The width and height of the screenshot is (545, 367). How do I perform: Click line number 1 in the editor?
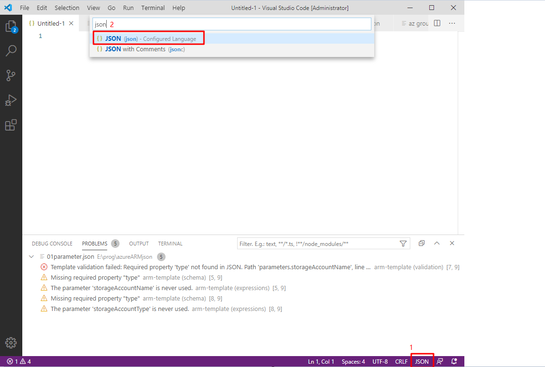pos(40,36)
